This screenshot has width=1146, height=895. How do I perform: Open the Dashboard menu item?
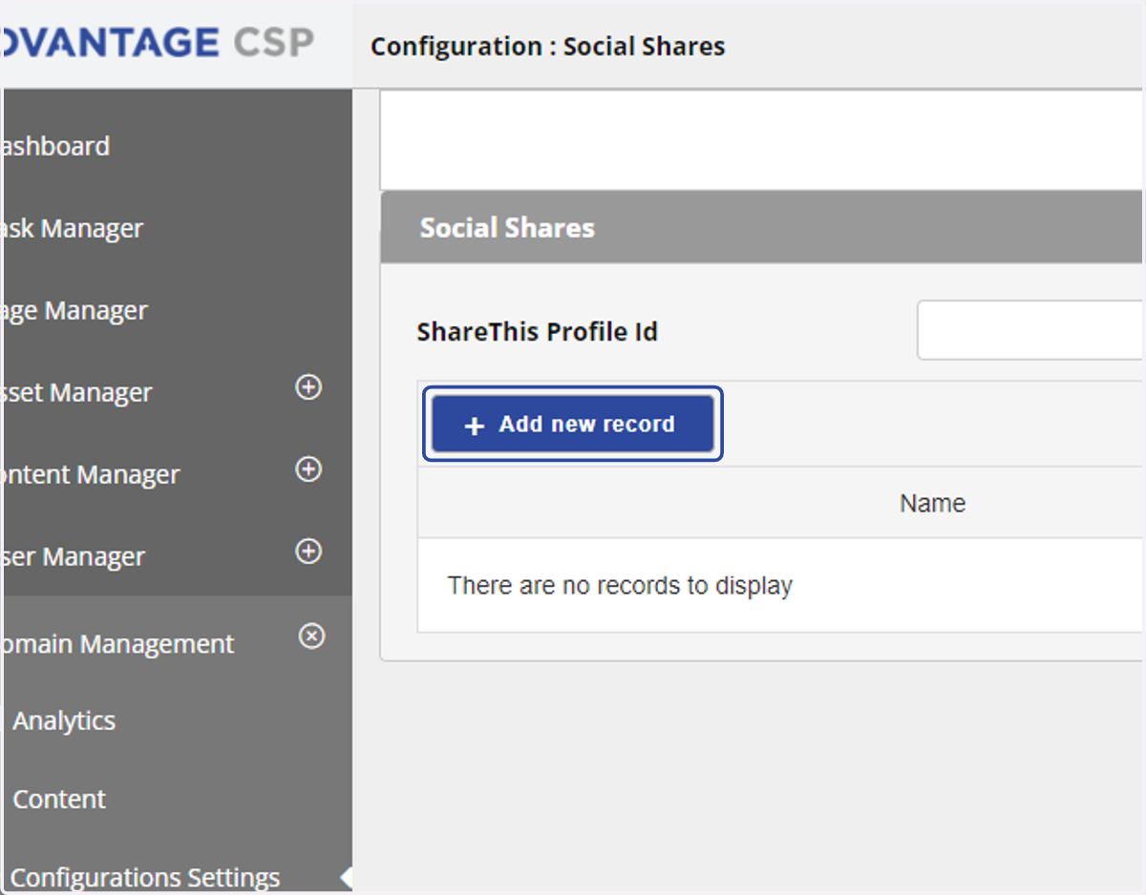point(54,146)
